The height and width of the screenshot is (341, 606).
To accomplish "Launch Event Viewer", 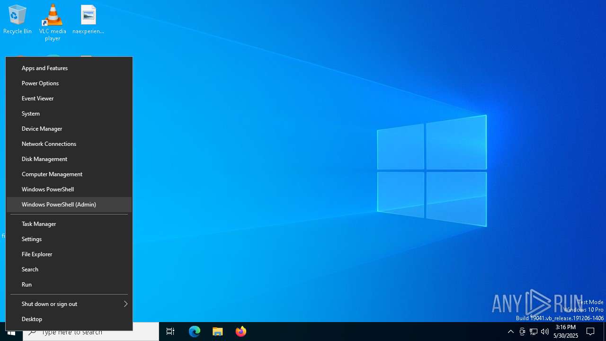I will click(69, 99).
